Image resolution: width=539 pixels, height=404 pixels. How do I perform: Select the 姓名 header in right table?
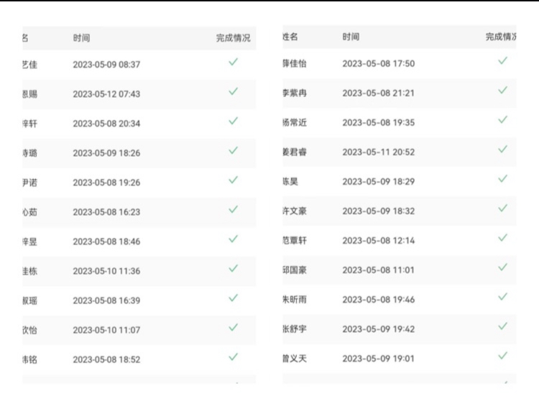click(x=290, y=37)
